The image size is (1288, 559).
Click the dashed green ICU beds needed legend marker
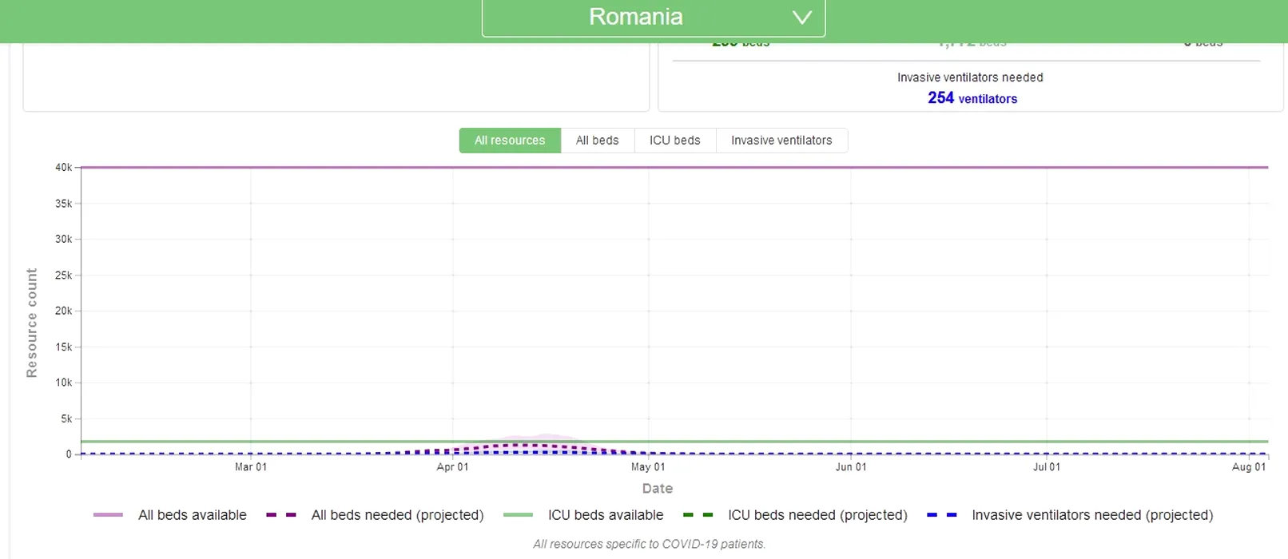coord(698,515)
